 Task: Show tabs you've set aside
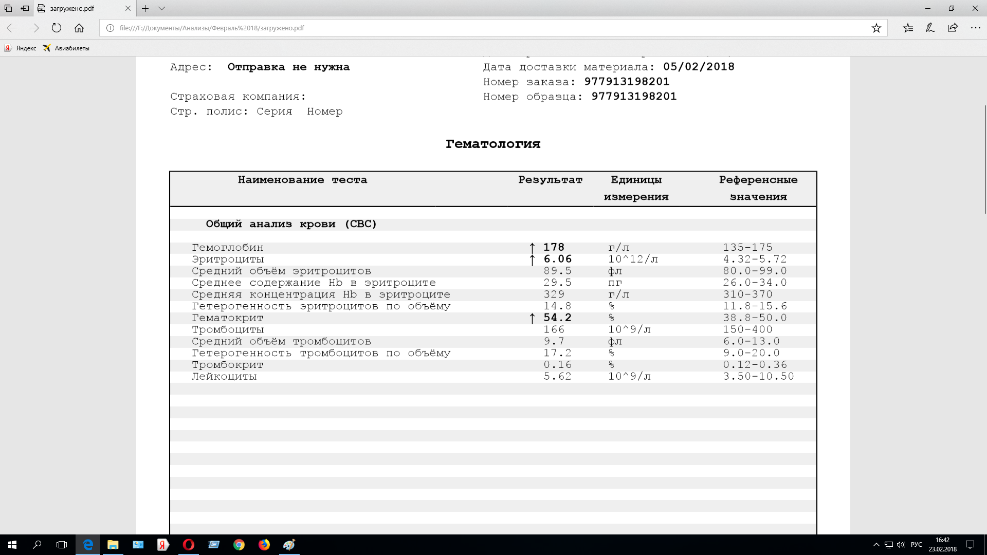(8, 8)
